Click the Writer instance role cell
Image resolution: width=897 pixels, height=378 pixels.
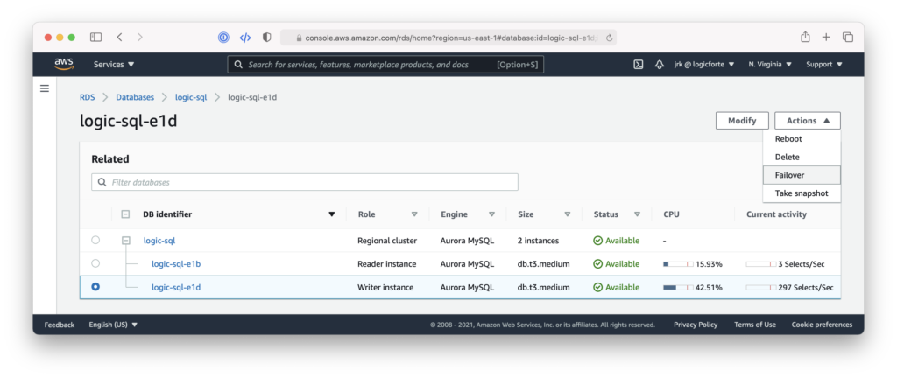(x=385, y=287)
